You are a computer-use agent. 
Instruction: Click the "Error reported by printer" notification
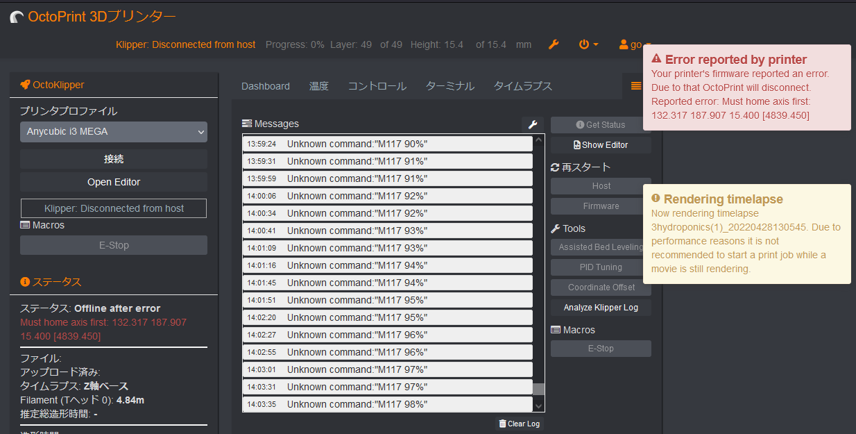coord(747,87)
